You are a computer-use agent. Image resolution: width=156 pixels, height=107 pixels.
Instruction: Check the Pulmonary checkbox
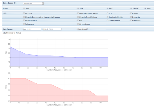24,24
